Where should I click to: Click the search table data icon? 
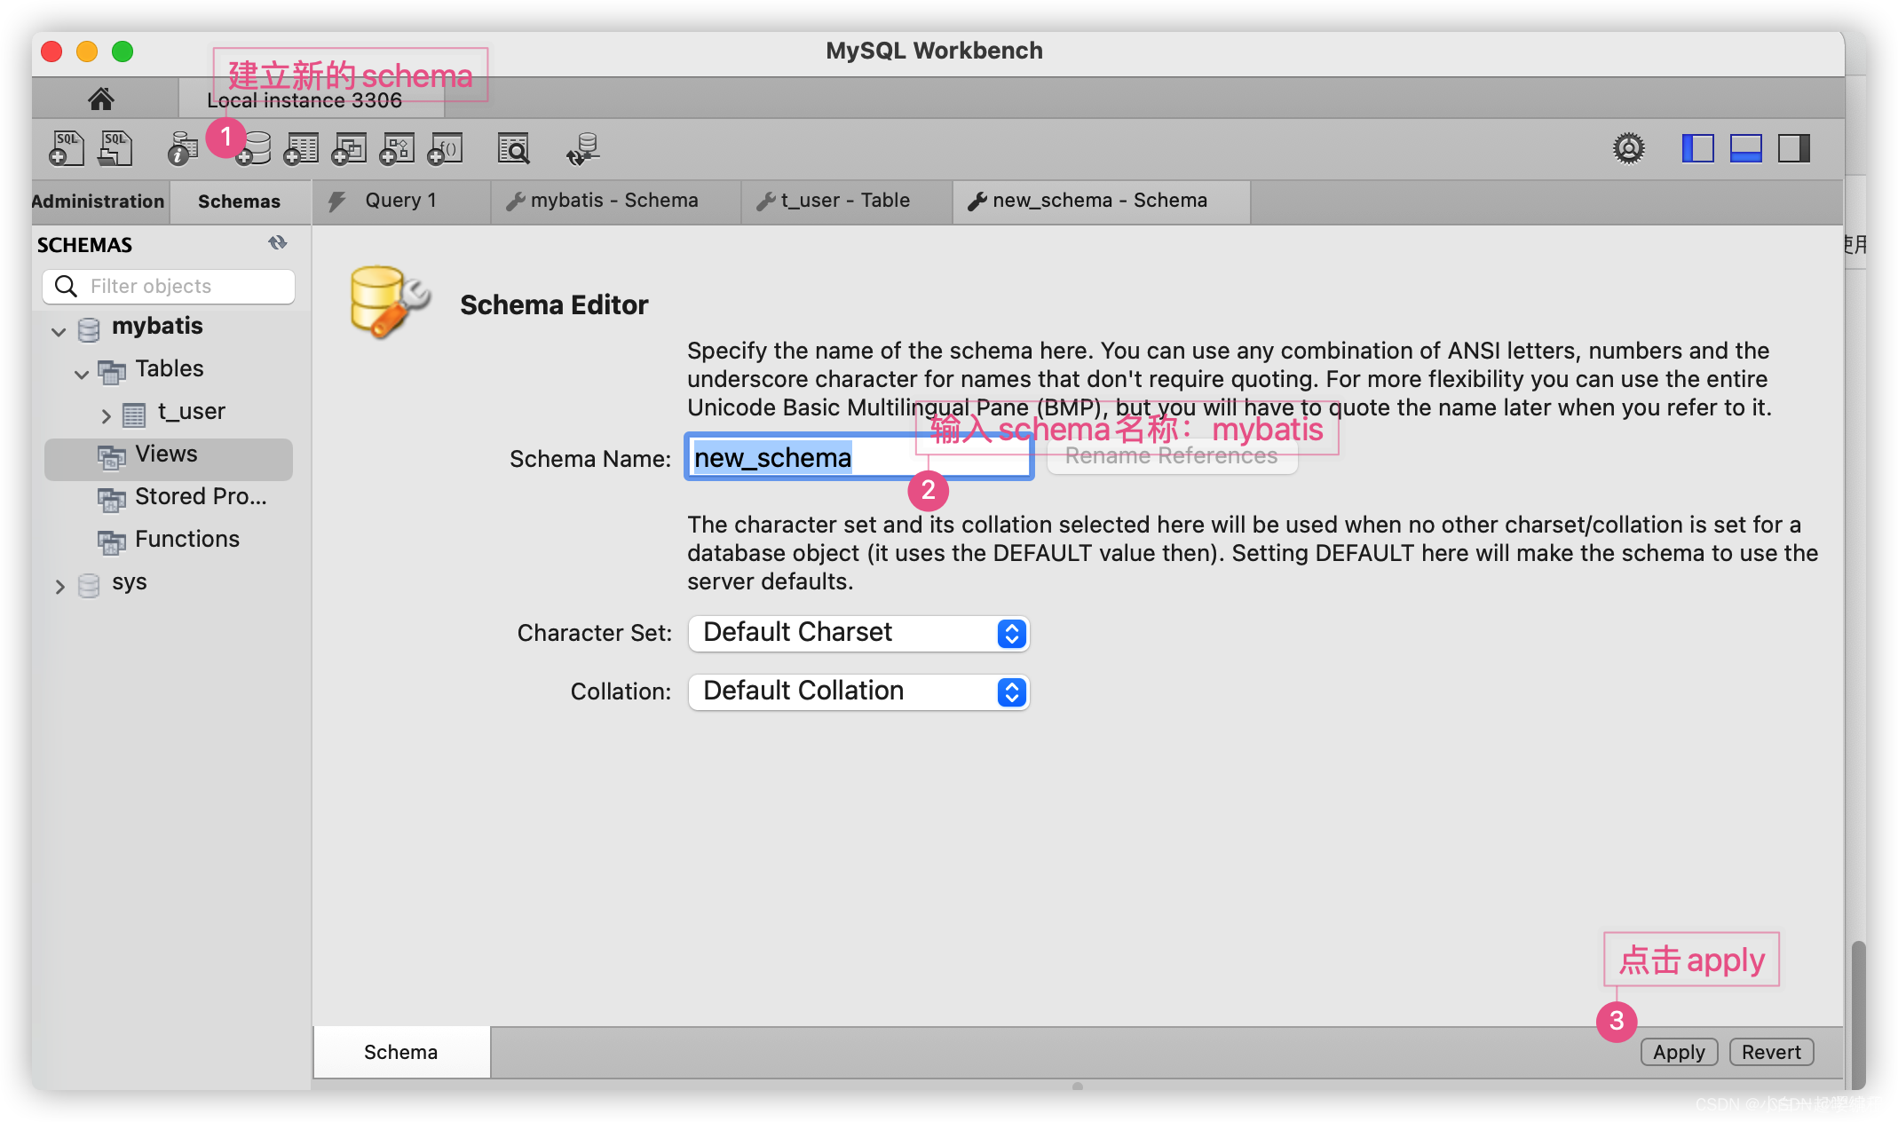pyautogui.click(x=513, y=148)
